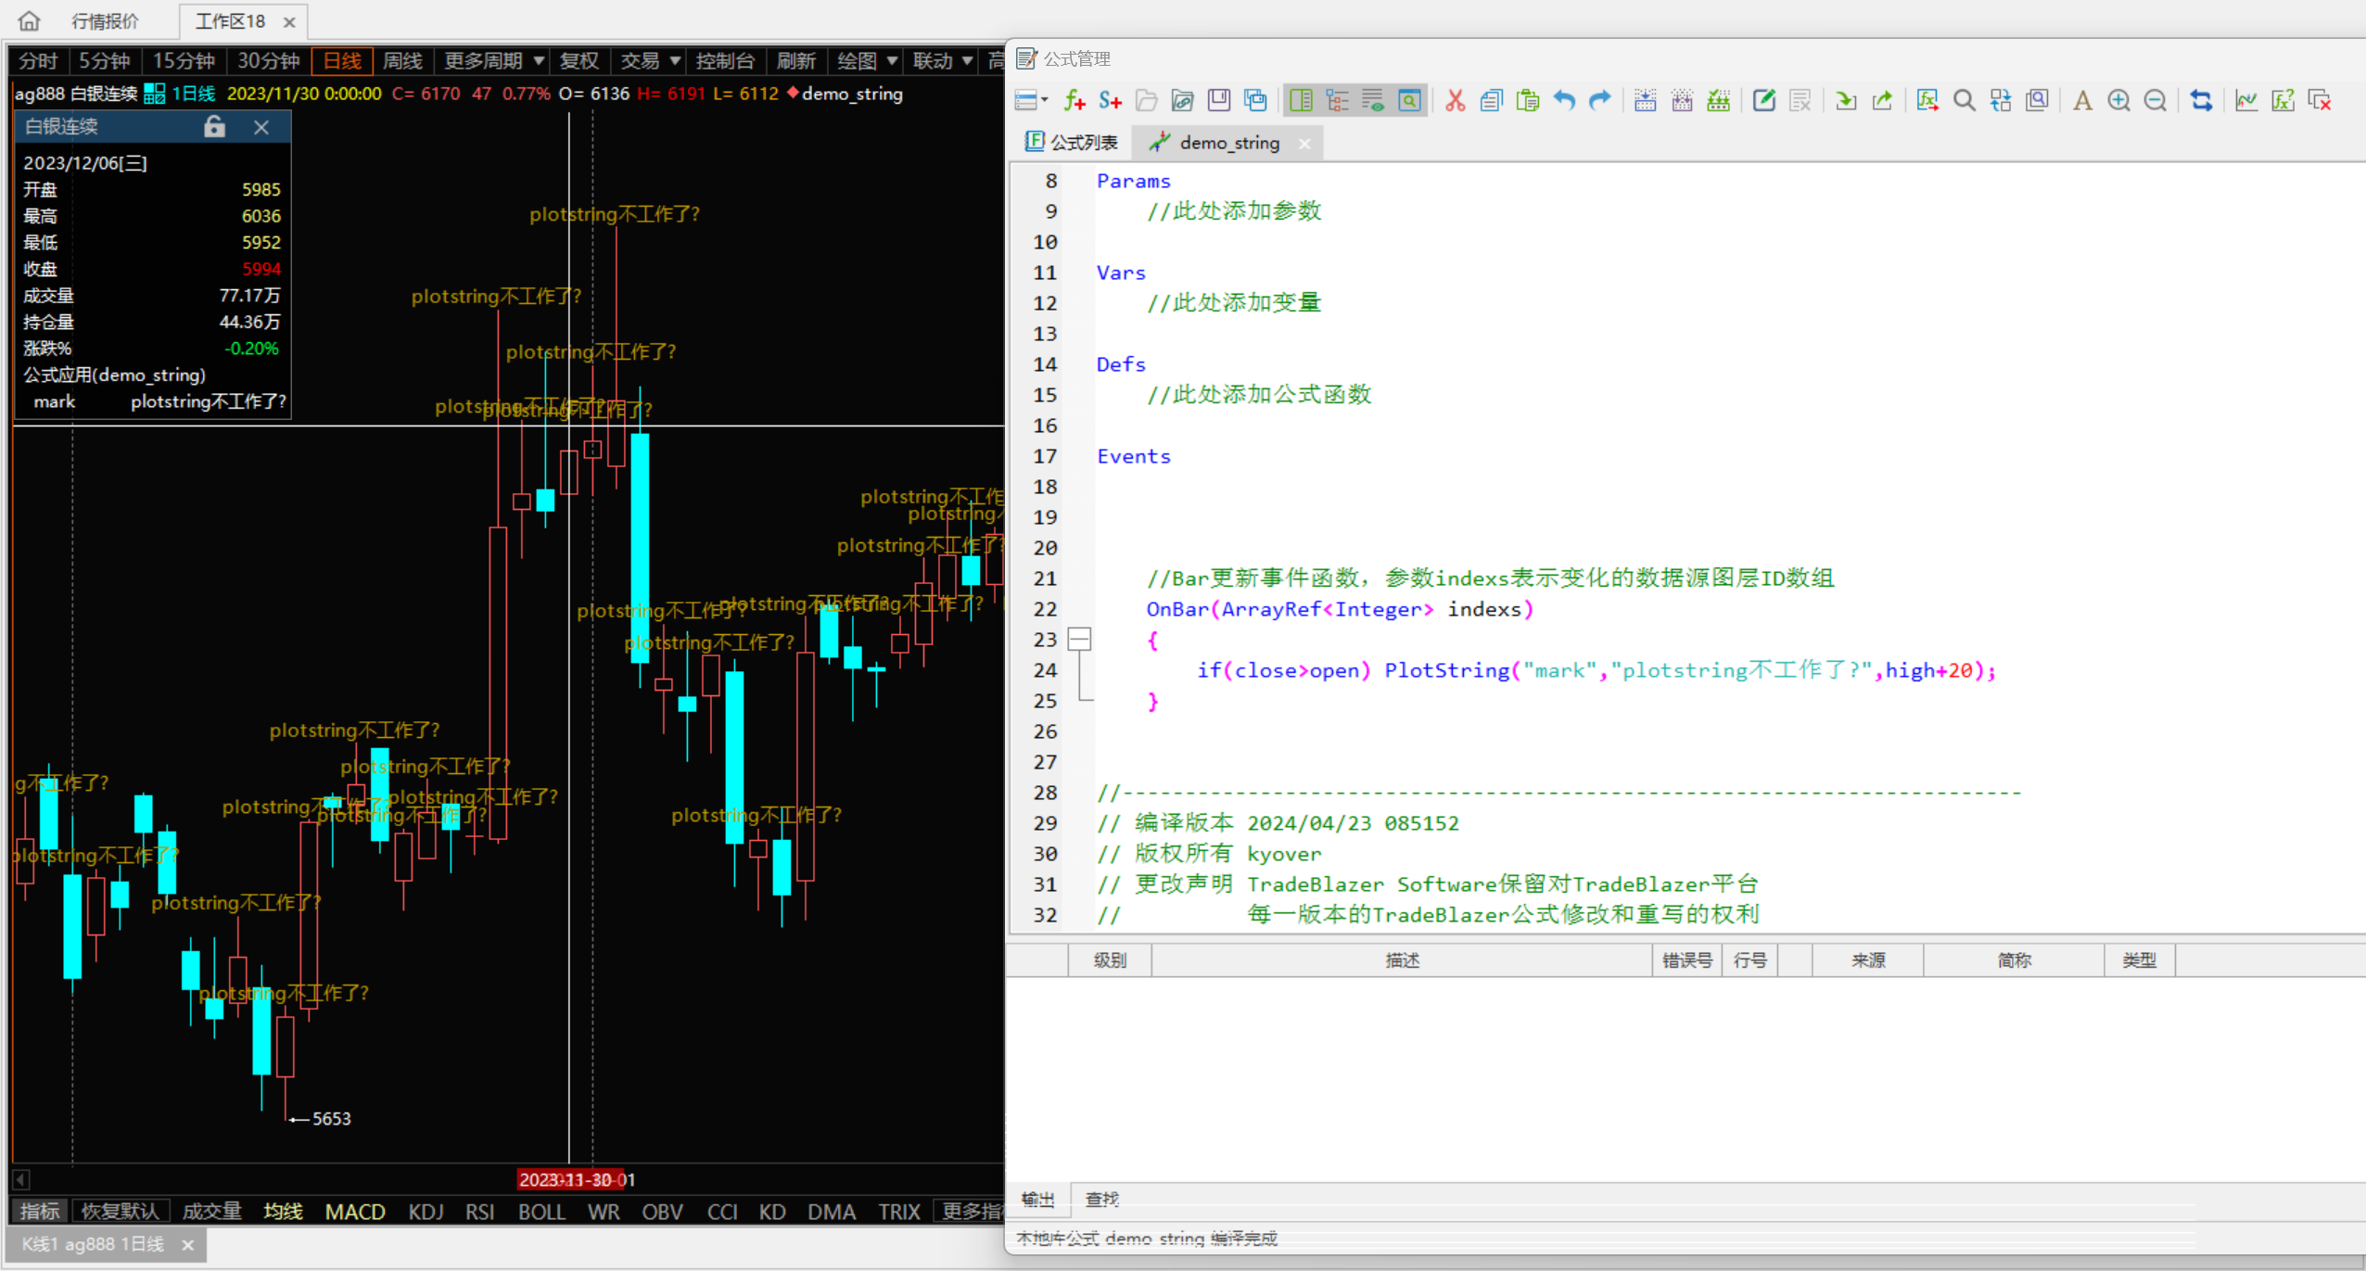Click the PlotString line 24 in code editor

coord(1595,669)
